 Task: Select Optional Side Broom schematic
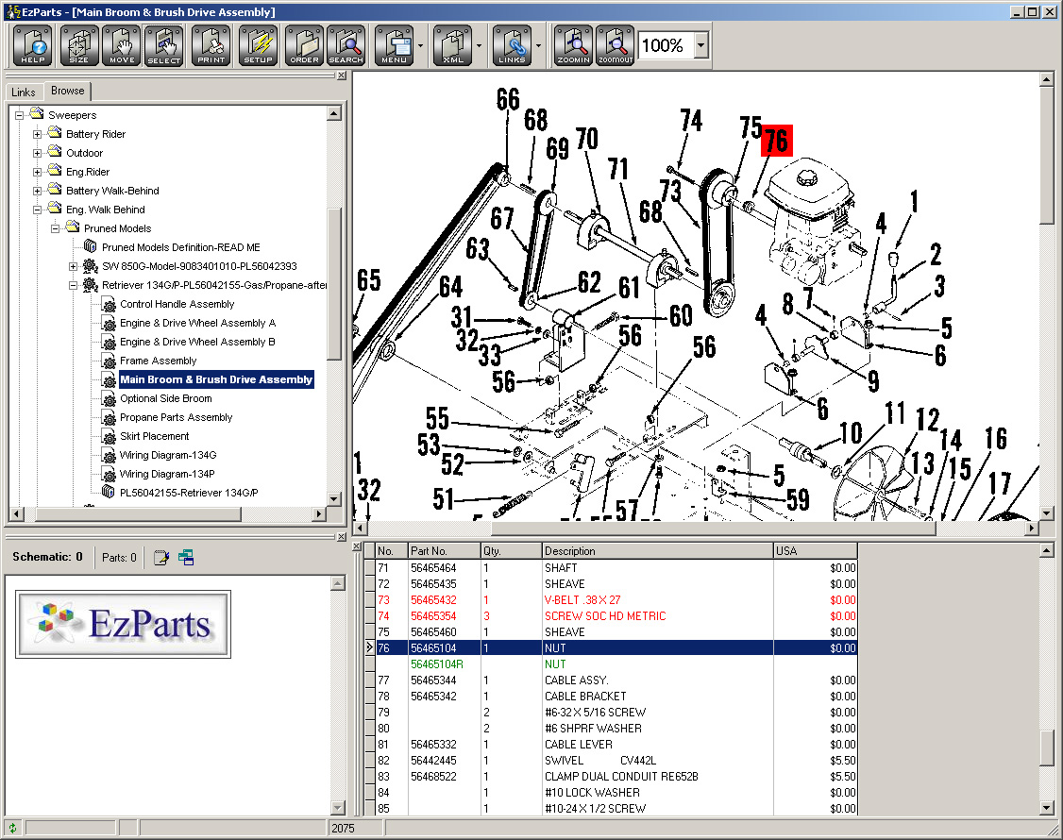click(x=166, y=398)
